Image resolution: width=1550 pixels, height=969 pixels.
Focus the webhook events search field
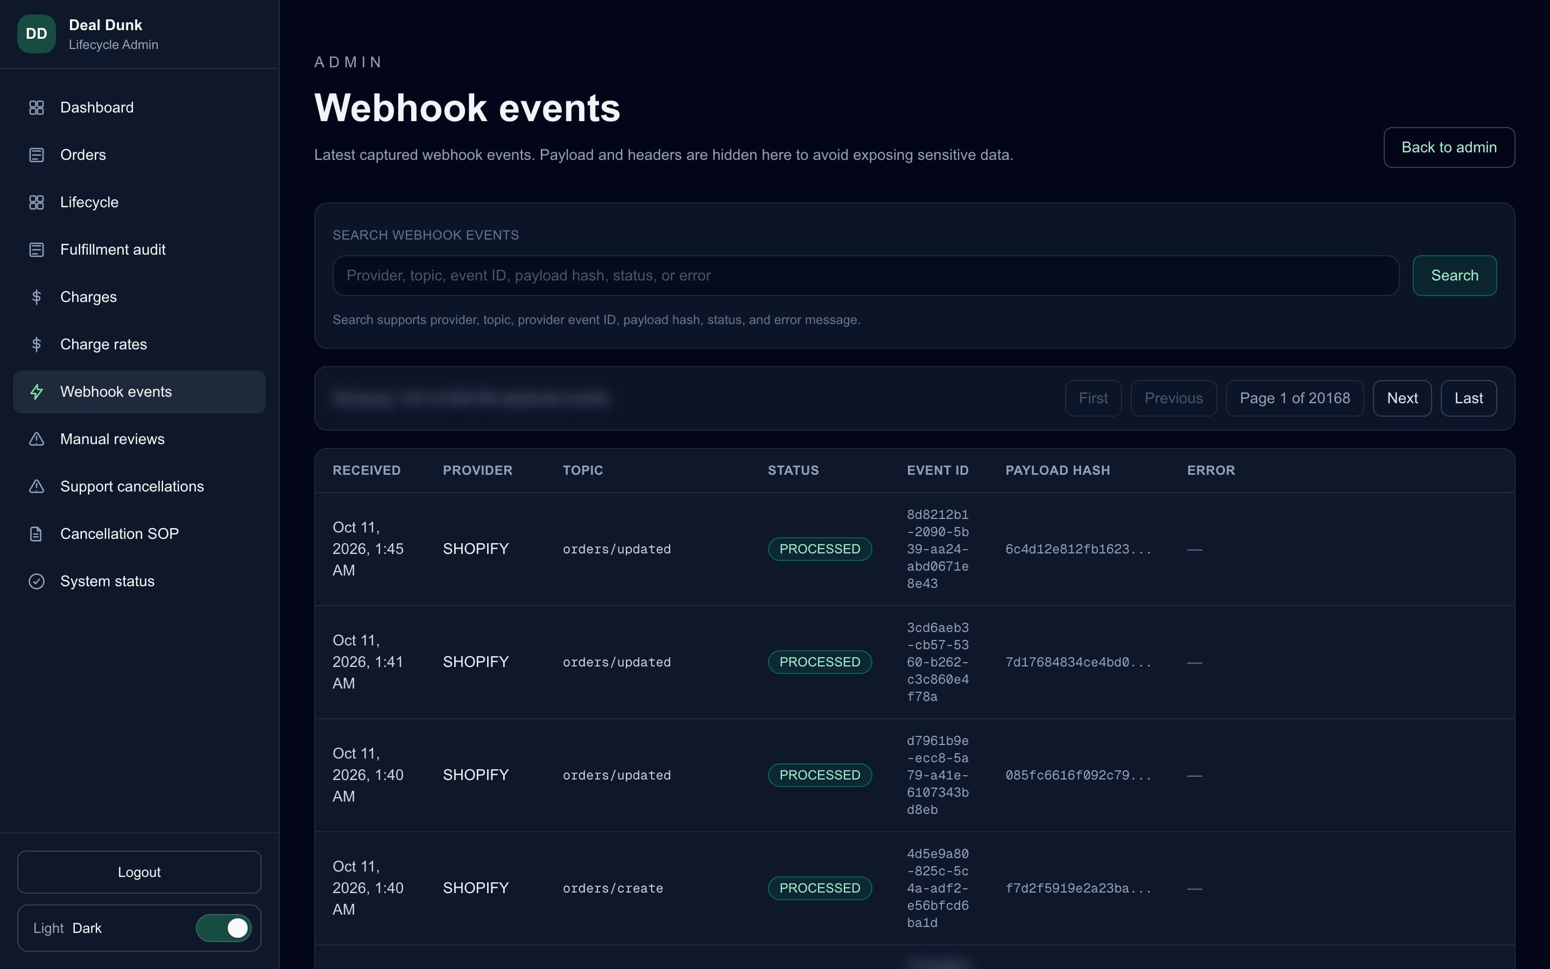click(866, 276)
